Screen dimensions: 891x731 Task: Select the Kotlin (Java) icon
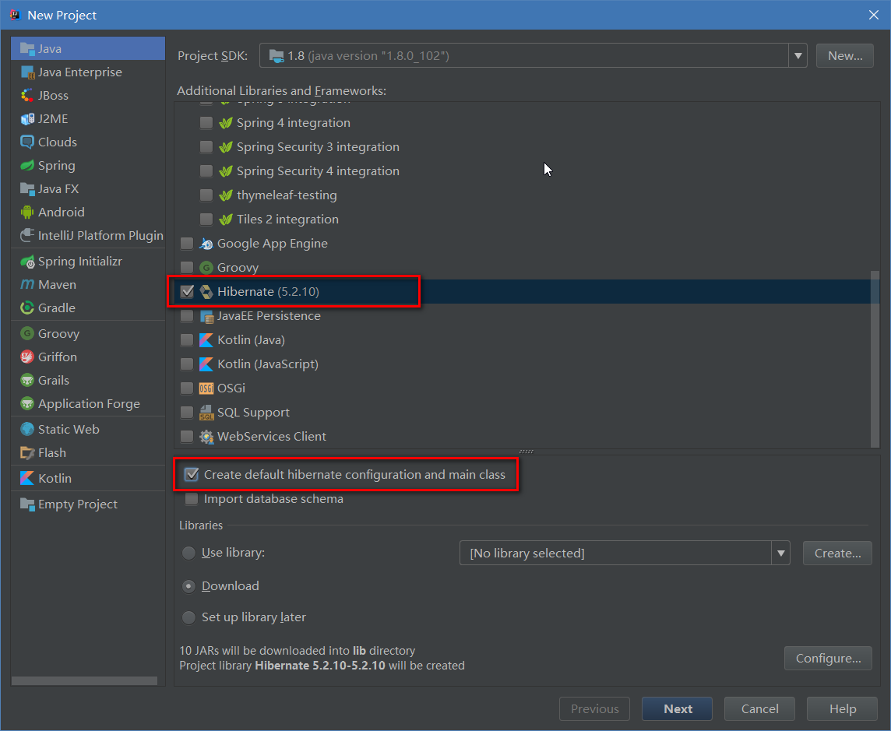click(x=206, y=339)
